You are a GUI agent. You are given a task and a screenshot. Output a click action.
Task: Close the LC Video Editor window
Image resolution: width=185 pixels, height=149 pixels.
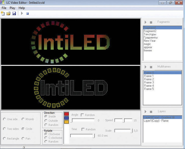point(179,3)
